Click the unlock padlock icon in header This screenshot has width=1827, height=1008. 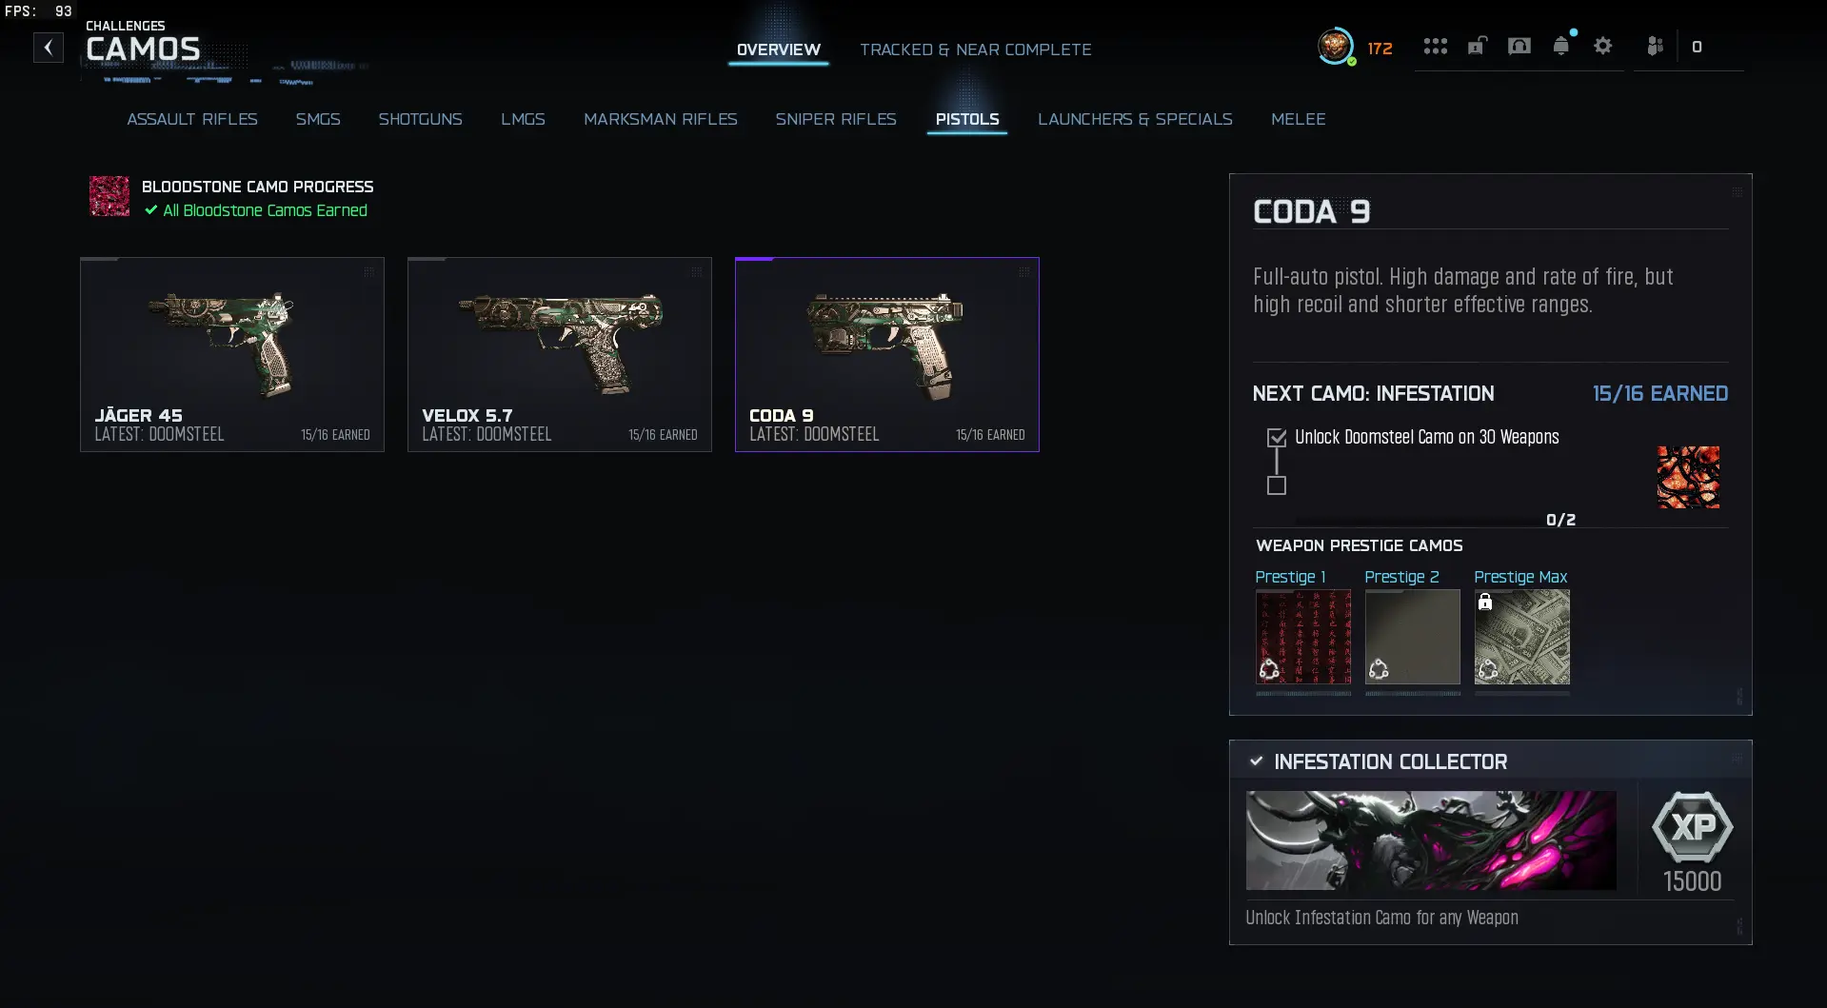(1477, 46)
